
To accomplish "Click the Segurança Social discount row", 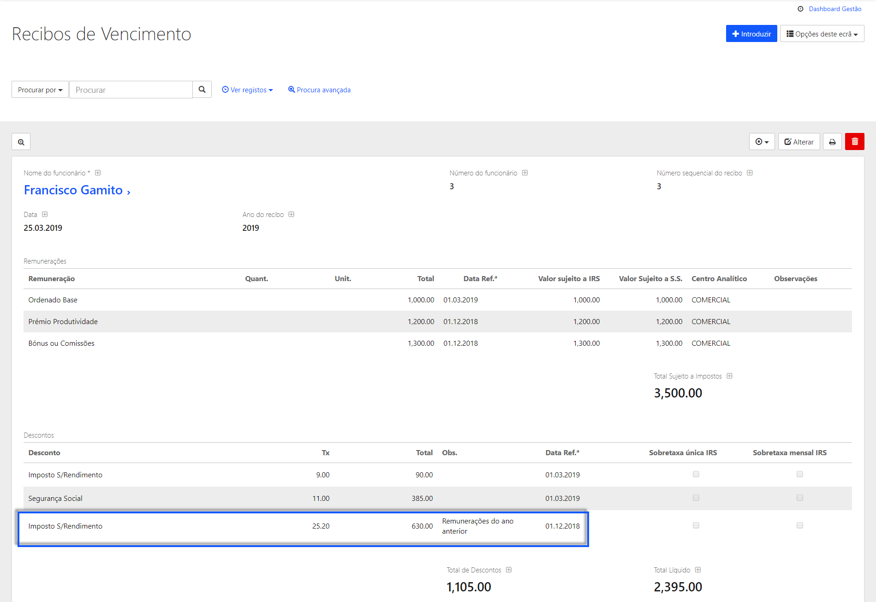I will [437, 498].
